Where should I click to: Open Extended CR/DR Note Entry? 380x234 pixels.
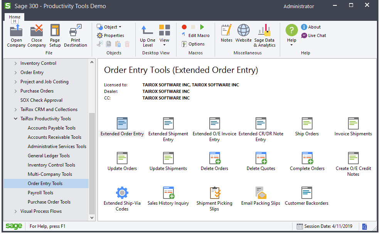coord(261,123)
